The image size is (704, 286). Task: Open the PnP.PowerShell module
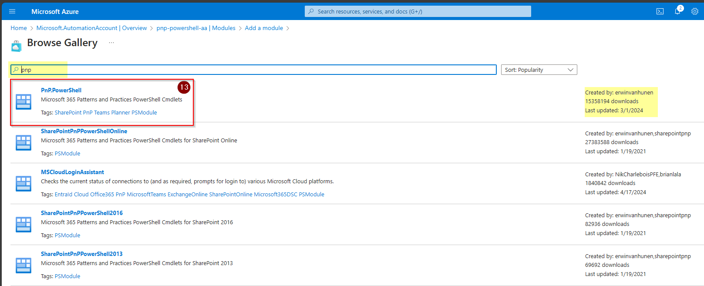coord(61,90)
